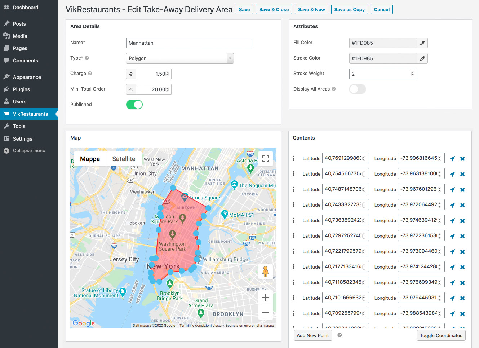
Task: Show help tooltip next to Charge label
Action: [90, 73]
